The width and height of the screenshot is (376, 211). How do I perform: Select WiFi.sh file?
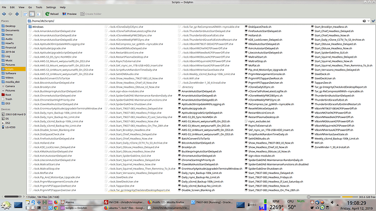tap(317, 143)
